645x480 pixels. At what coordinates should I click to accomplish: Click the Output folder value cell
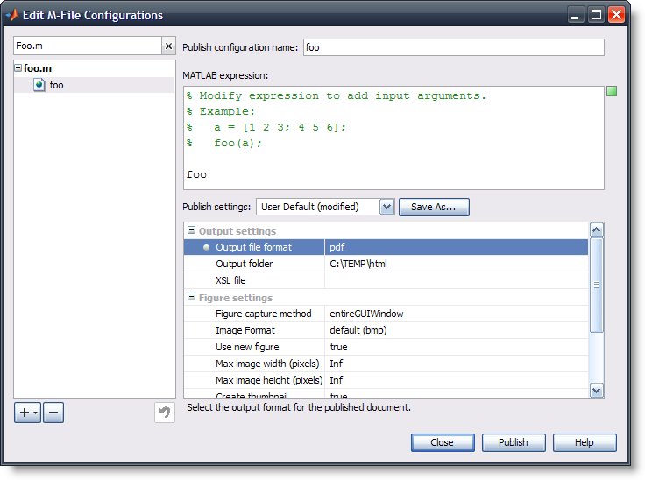tap(456, 264)
